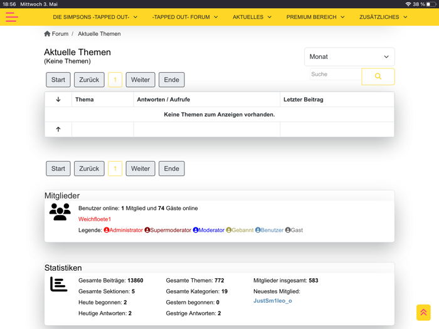Screen dimensions: 439x329
Task: Click the down arrow sort icon
Action: tap(58, 100)
